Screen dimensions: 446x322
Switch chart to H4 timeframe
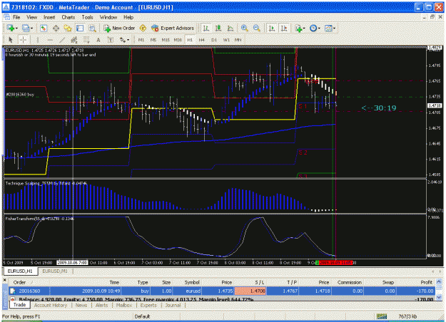tap(202, 40)
